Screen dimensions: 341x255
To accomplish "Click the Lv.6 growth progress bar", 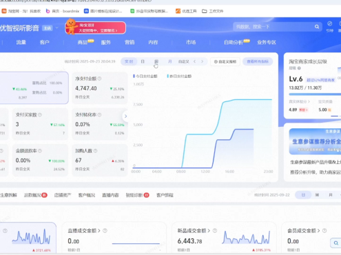I will point(315,94).
